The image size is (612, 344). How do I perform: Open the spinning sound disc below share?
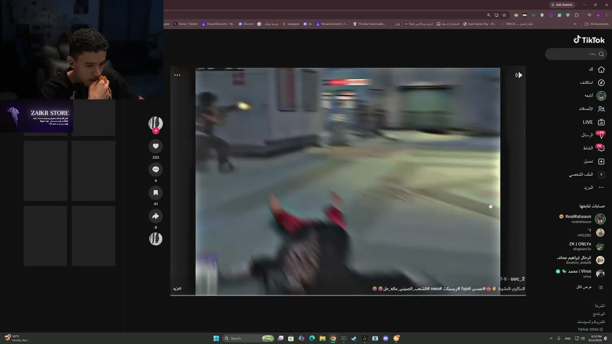(155, 238)
